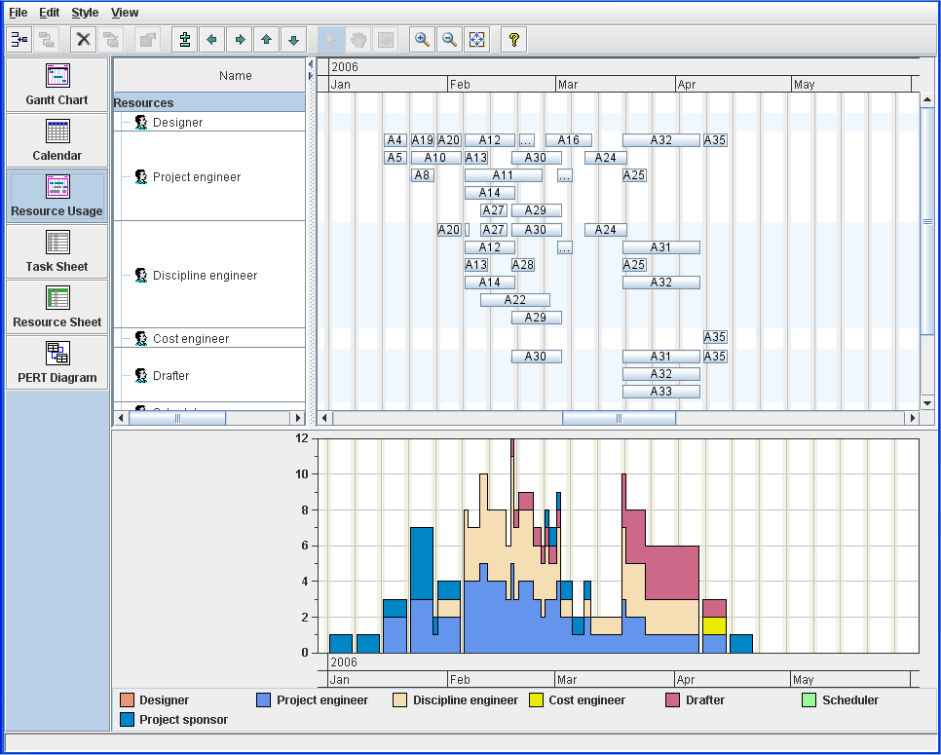Screen dimensions: 941x755
Task: Click the green up arrow toolbar icon
Action: 266,40
